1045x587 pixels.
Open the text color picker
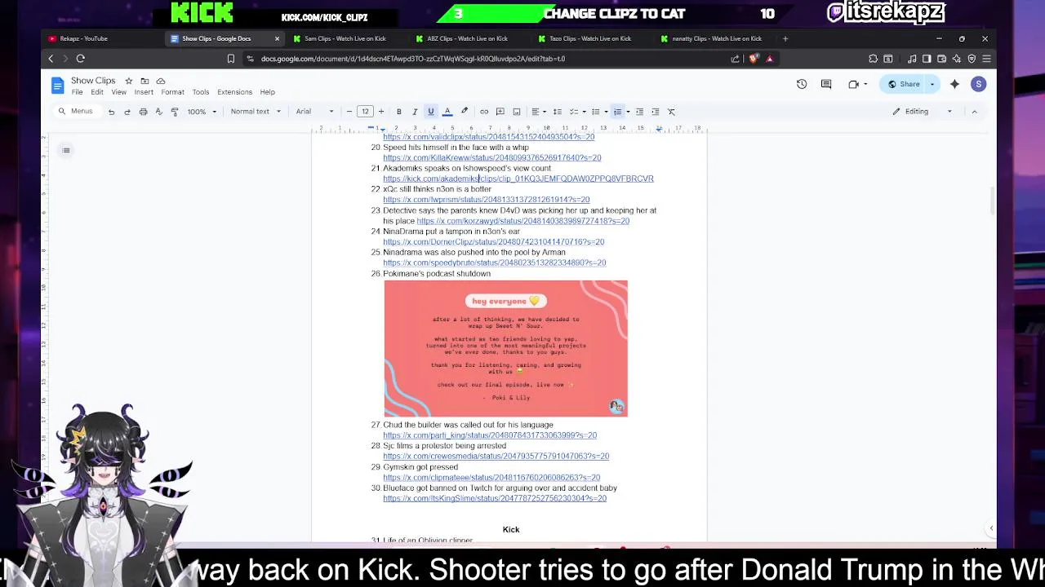pyautogui.click(x=447, y=112)
